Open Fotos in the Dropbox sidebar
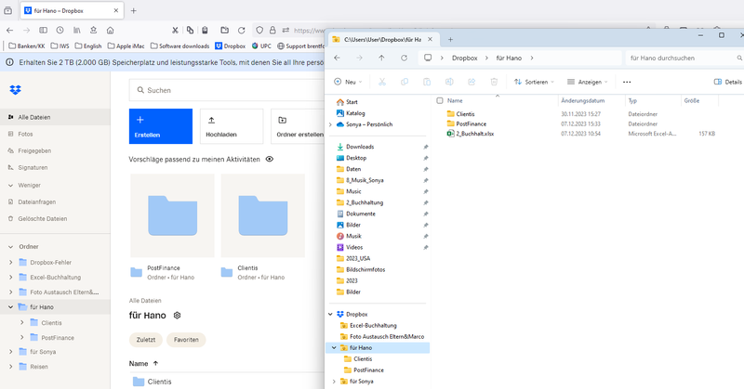 pos(26,134)
